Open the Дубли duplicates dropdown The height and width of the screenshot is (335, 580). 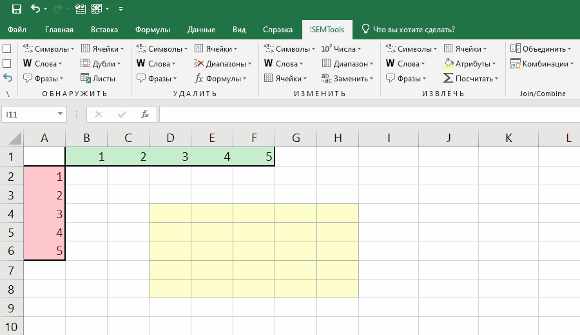coord(101,64)
